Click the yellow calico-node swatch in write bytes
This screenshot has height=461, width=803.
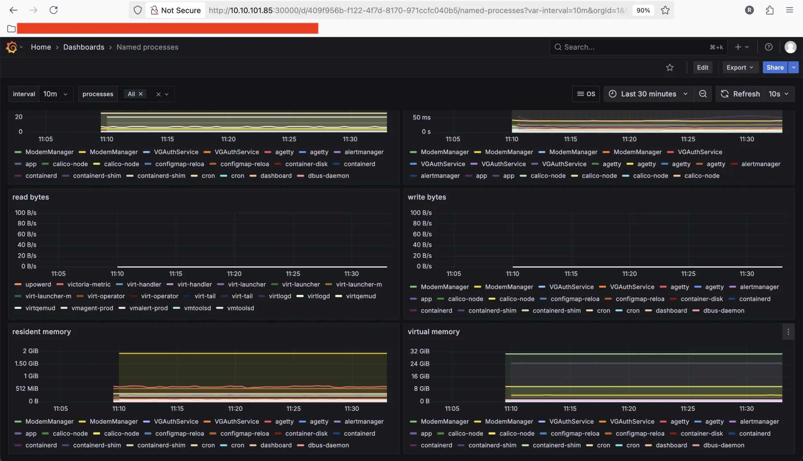coord(492,299)
